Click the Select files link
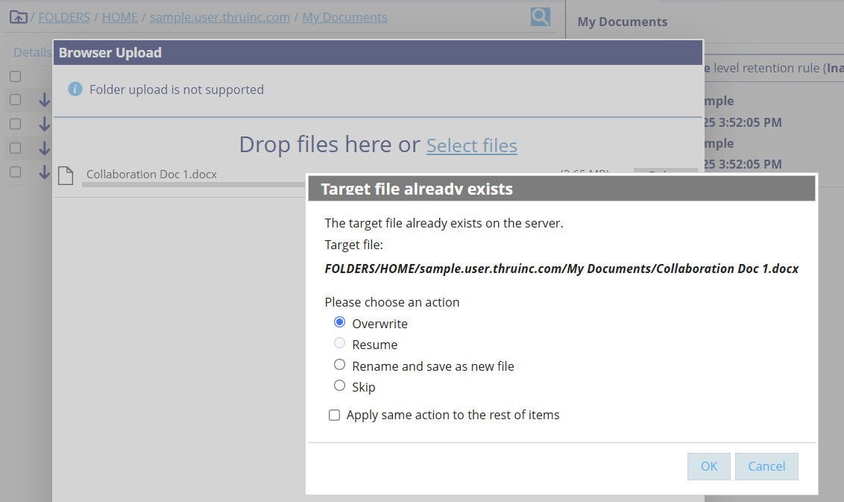 (x=472, y=145)
